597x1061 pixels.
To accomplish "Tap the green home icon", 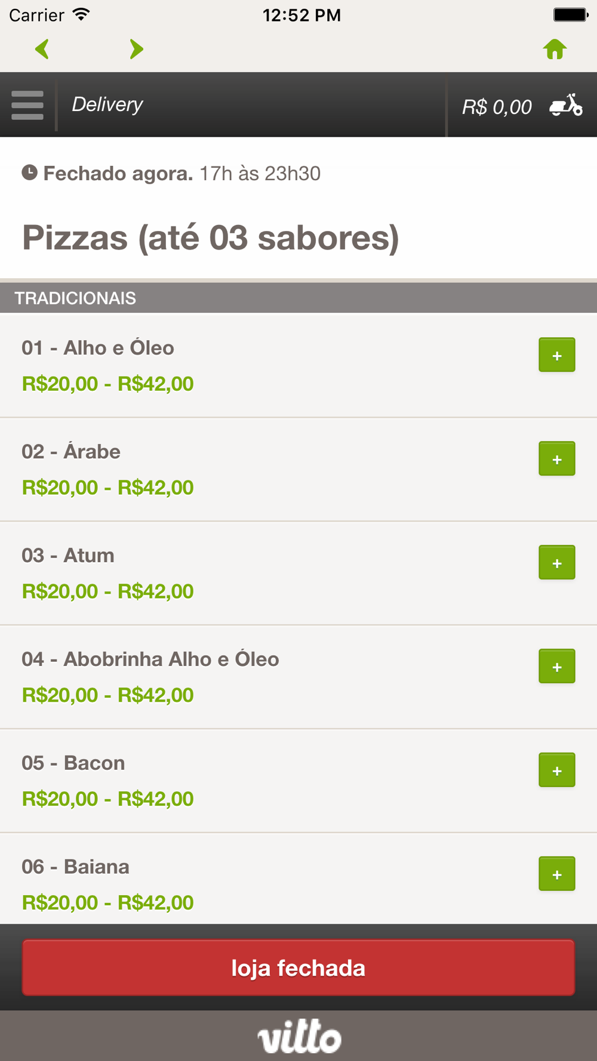I will point(555,49).
